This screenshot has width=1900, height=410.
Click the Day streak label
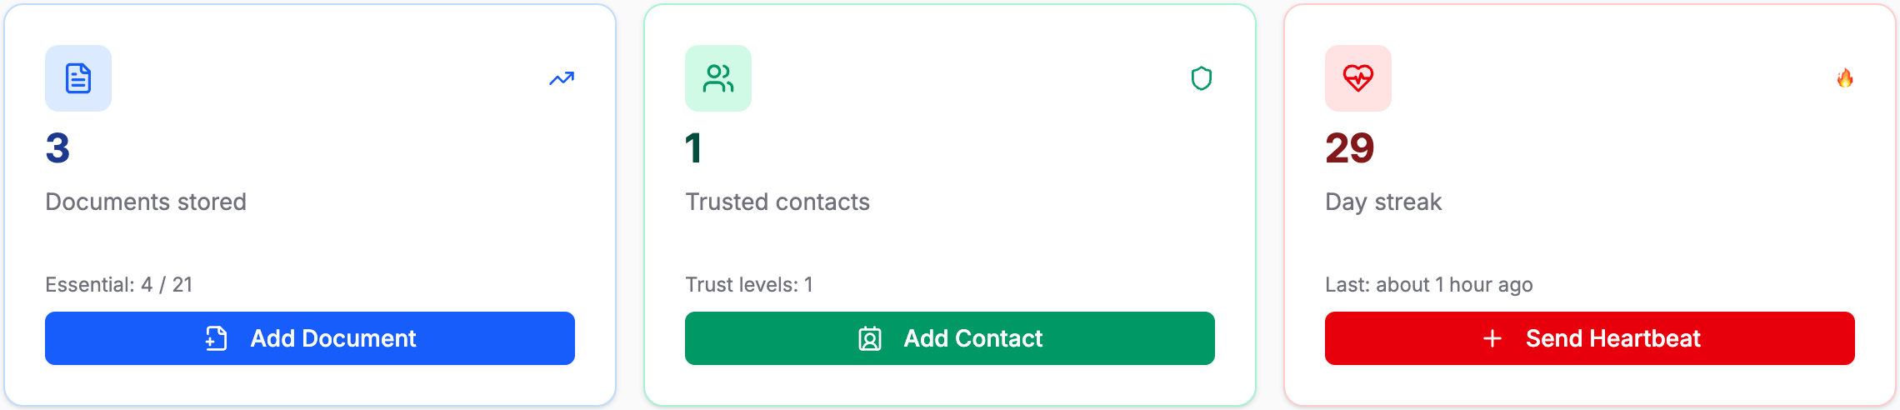coord(1383,202)
